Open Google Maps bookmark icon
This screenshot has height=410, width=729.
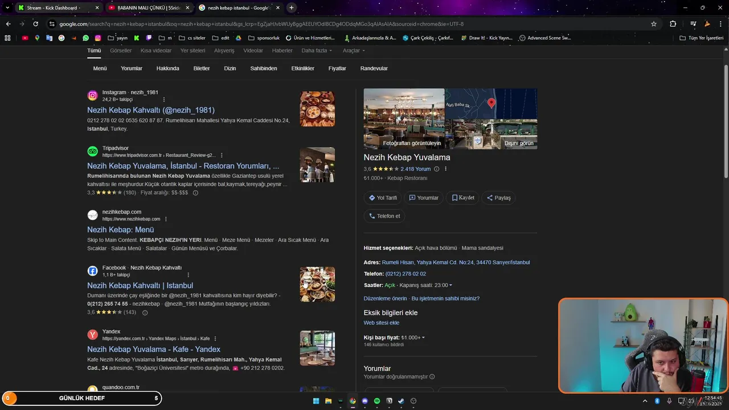(x=37, y=38)
